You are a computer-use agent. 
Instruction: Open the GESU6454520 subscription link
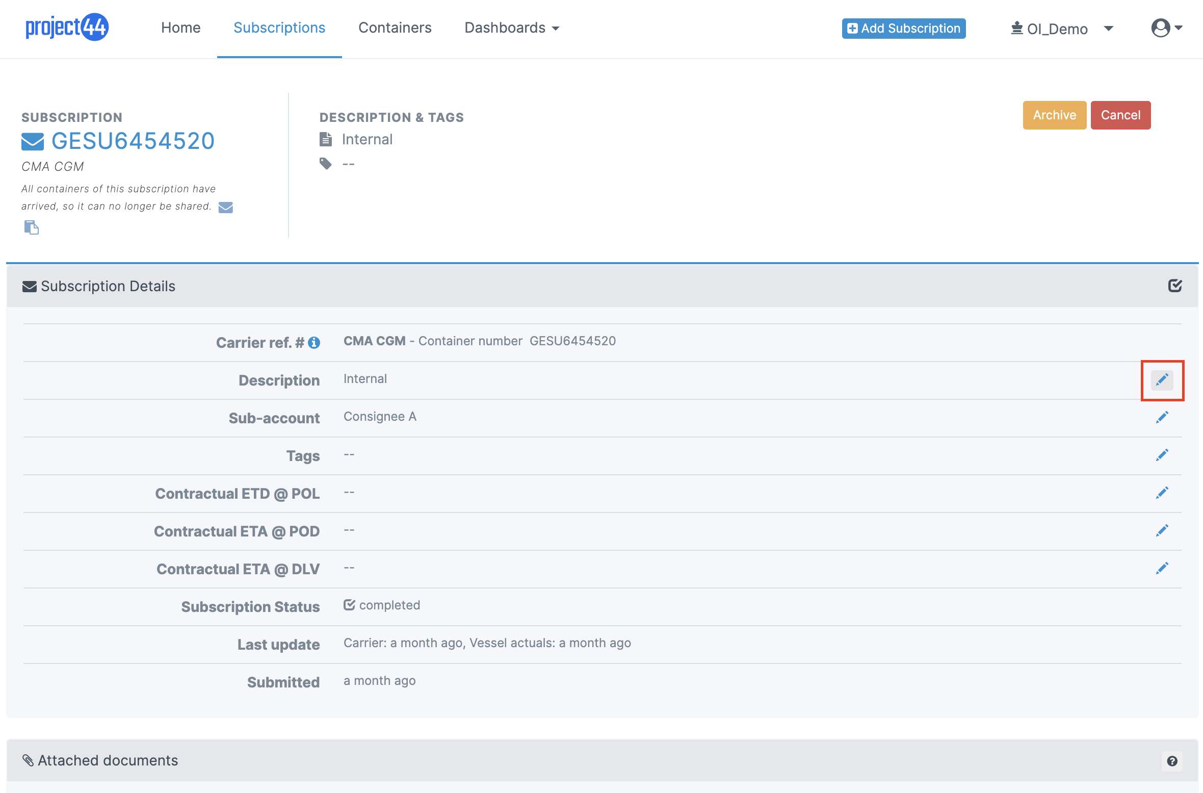click(133, 141)
